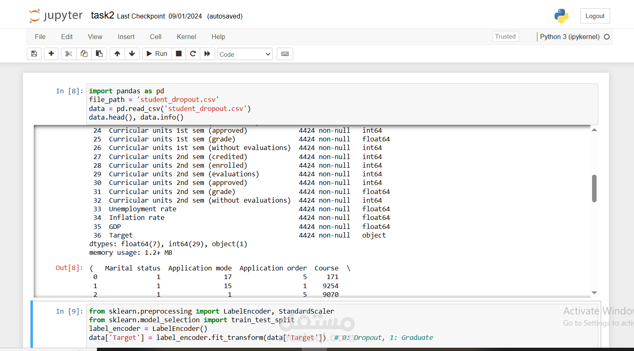Insert a new cell below using plus icon
The image size is (634, 351).
click(51, 53)
